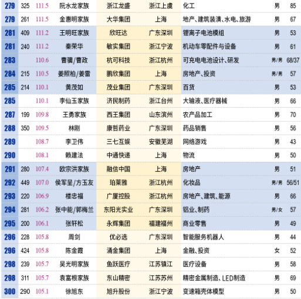Viewport: 301px width, 299px height.
Task: Click the name 陈金霞
Action: tap(75, 251)
